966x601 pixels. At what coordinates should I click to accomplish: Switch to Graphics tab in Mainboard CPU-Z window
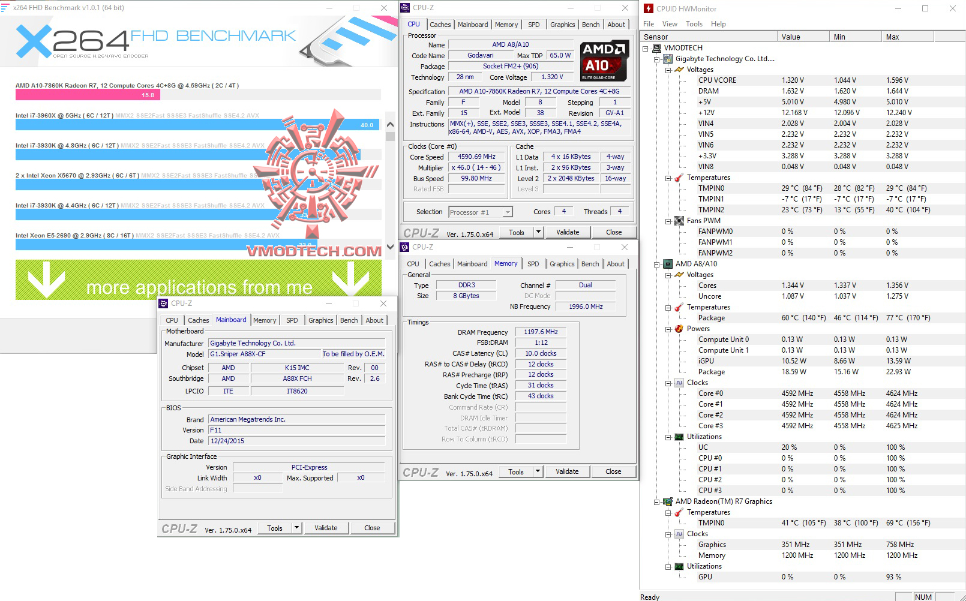(321, 320)
